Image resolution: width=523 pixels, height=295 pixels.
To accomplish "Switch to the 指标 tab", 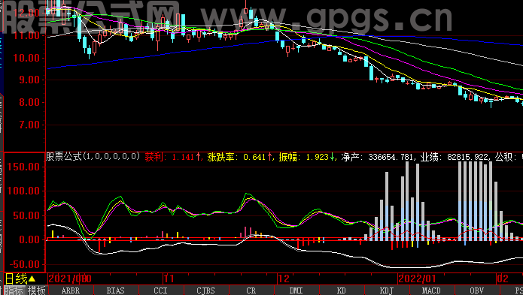I will point(14,290).
